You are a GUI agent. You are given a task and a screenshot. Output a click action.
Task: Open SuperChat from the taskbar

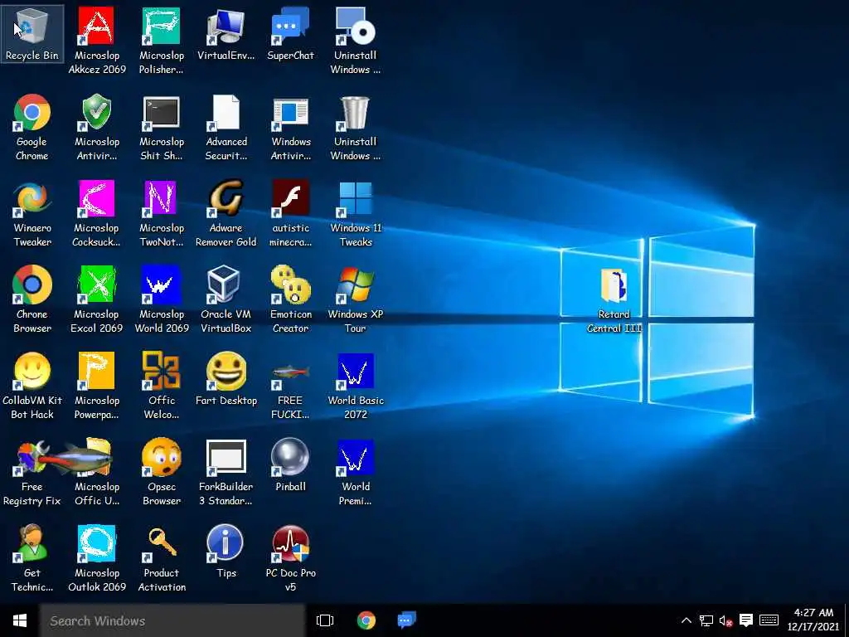click(406, 620)
